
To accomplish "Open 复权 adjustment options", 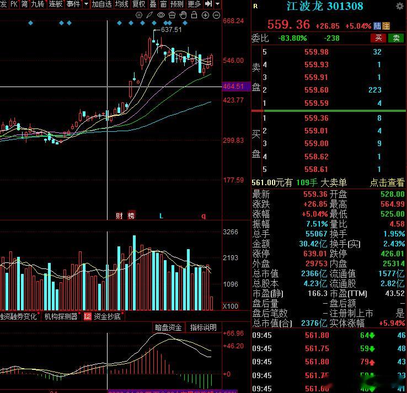I will click(138, 4).
